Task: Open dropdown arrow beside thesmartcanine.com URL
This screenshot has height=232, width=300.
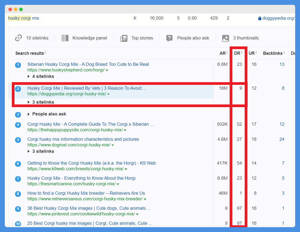Action: click(118, 184)
